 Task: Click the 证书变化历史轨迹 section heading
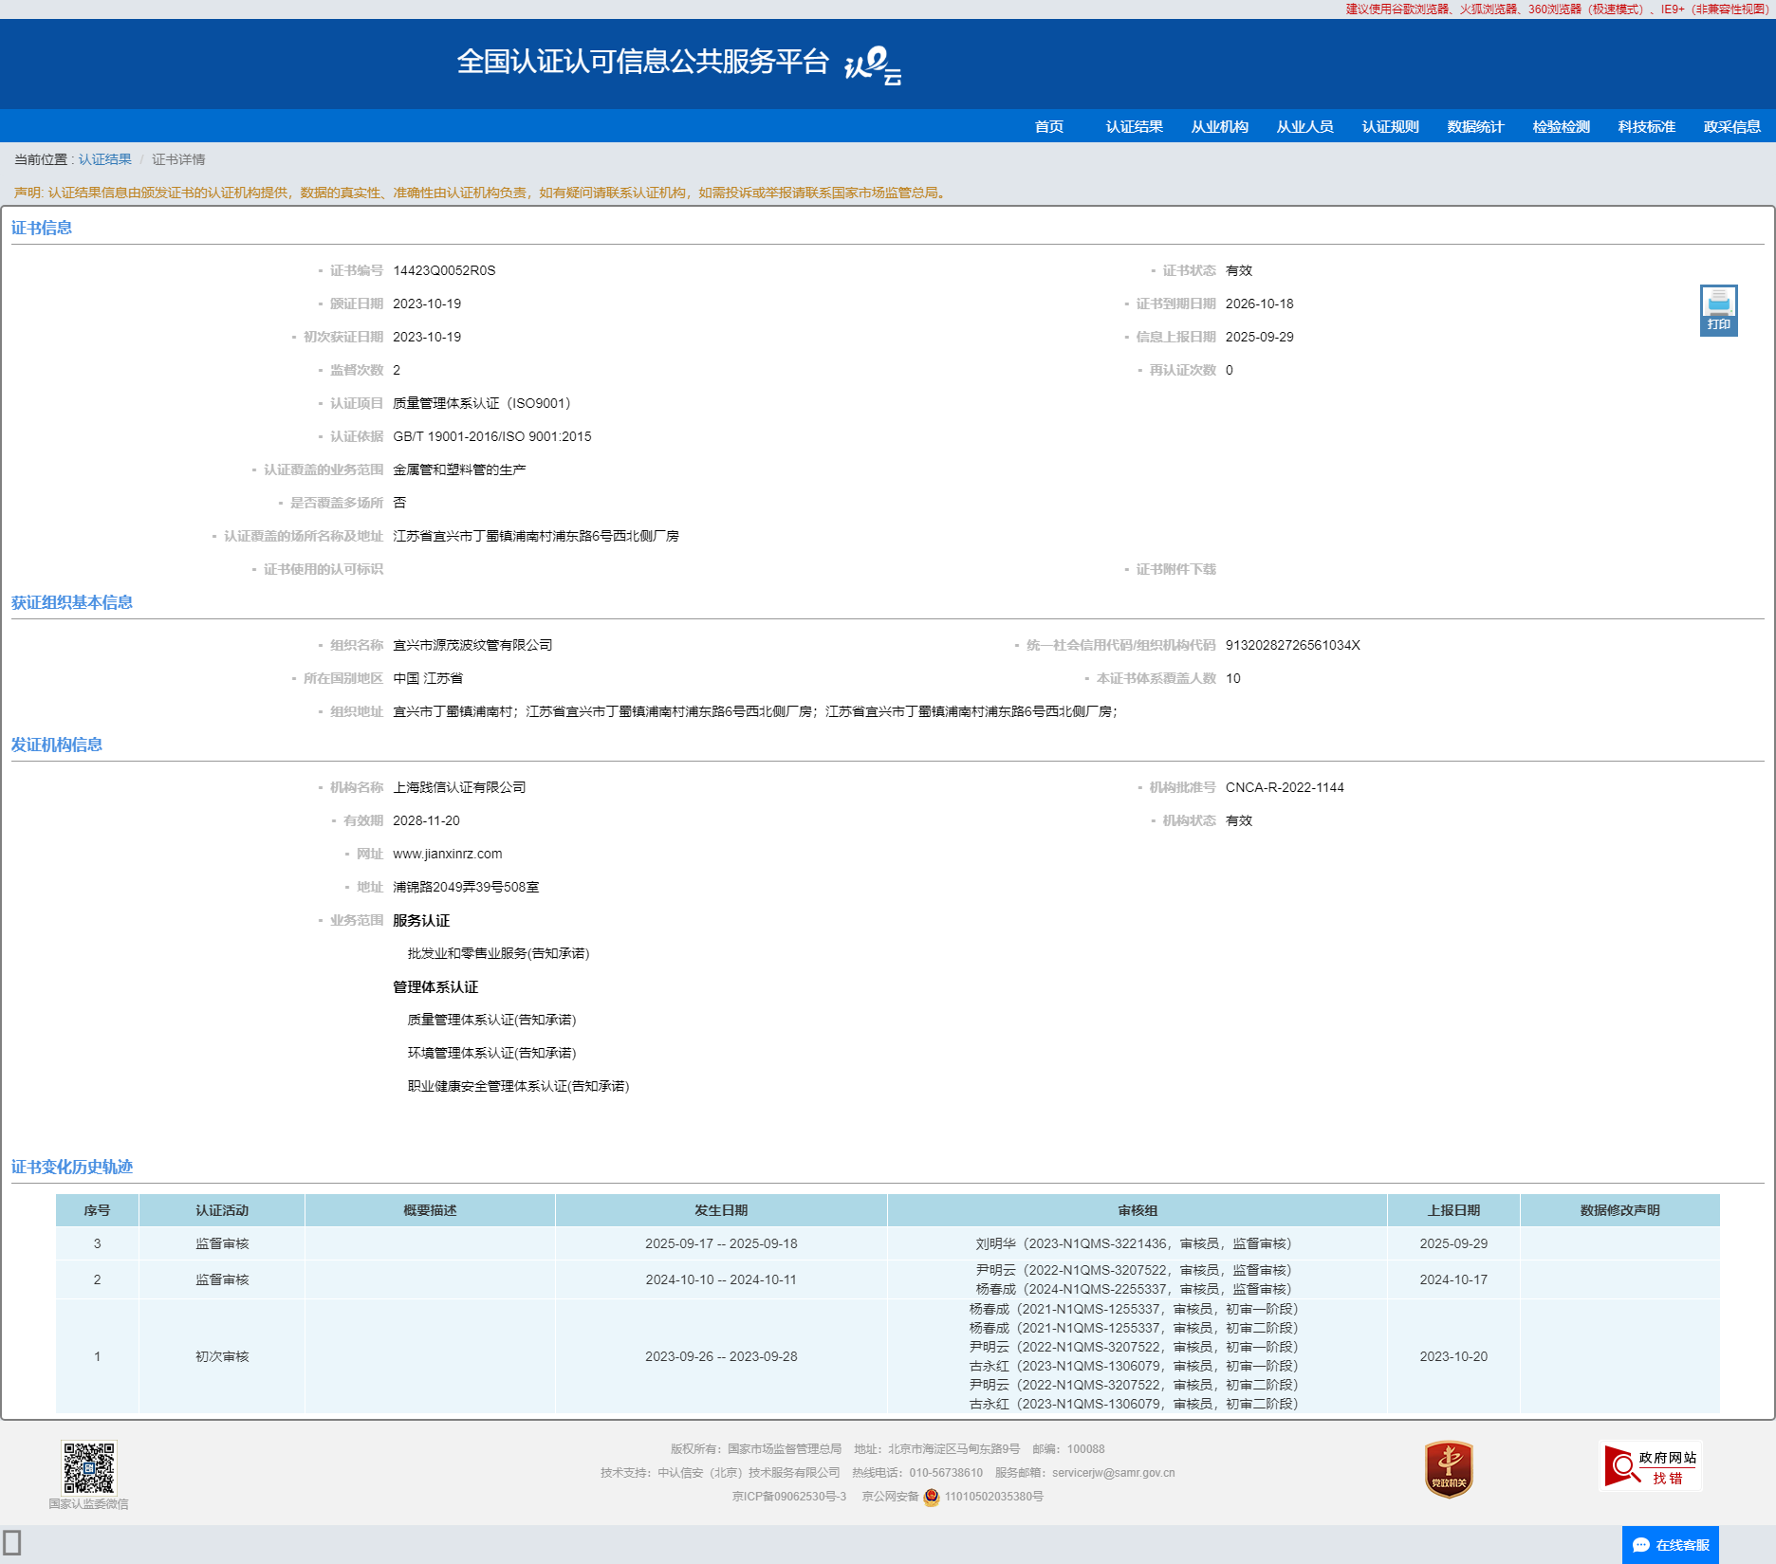[x=72, y=1167]
